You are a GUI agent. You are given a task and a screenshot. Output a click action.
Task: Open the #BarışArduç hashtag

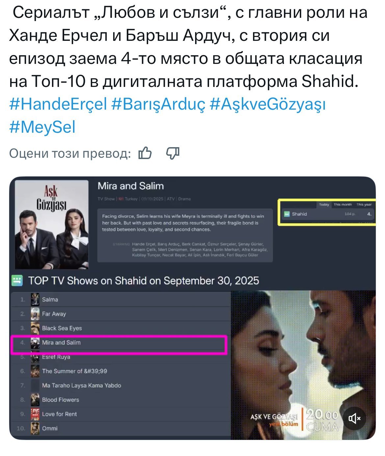coord(158,104)
